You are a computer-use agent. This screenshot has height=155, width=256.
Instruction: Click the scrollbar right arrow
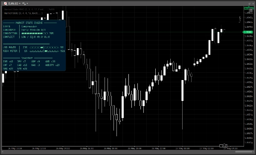click(x=253, y=152)
